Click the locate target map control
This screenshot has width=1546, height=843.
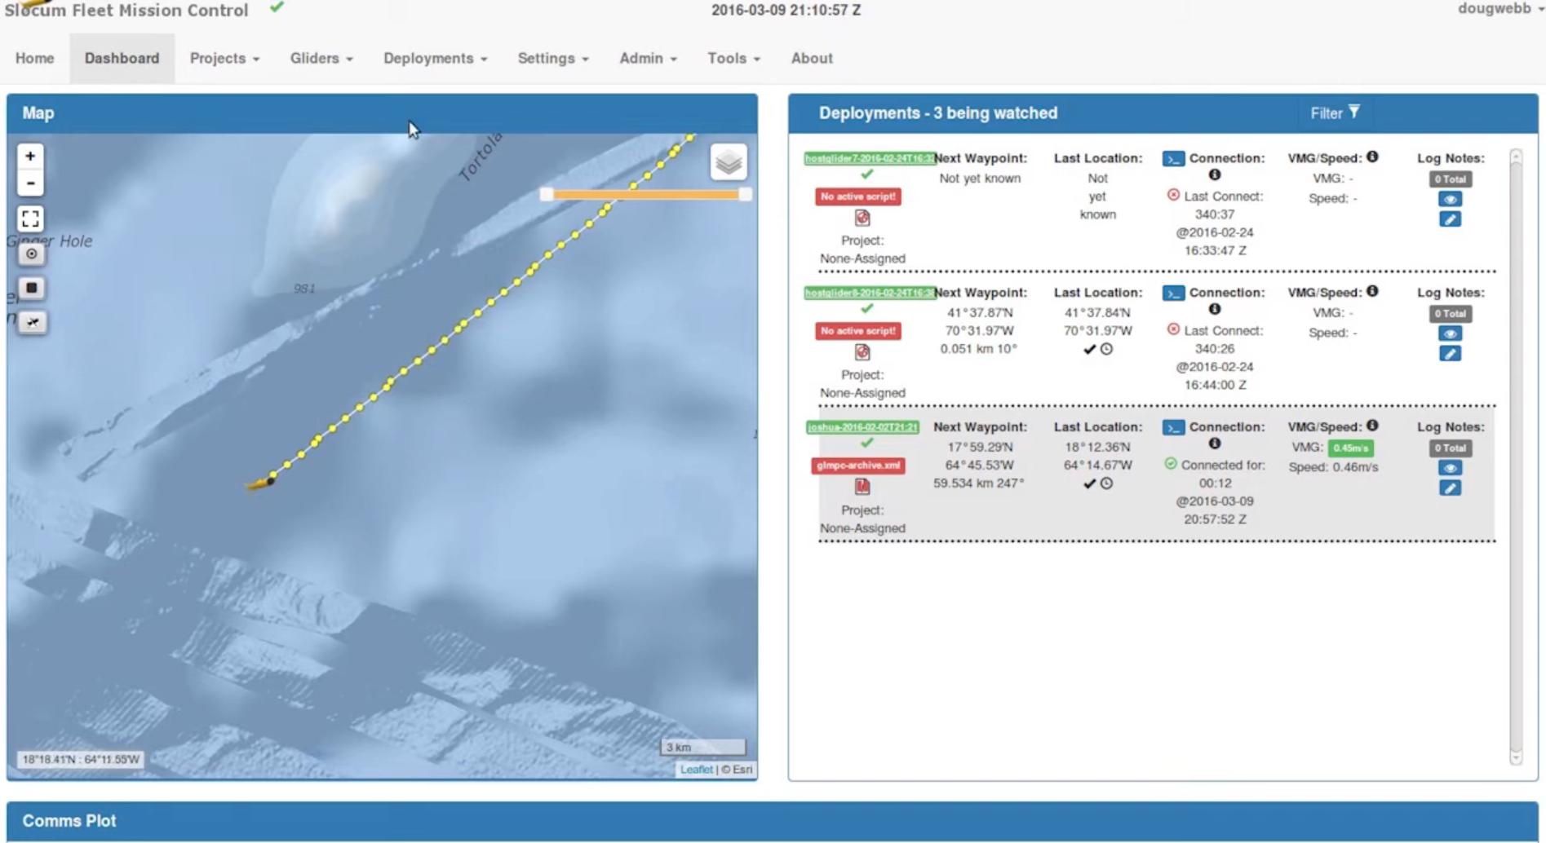click(x=32, y=254)
